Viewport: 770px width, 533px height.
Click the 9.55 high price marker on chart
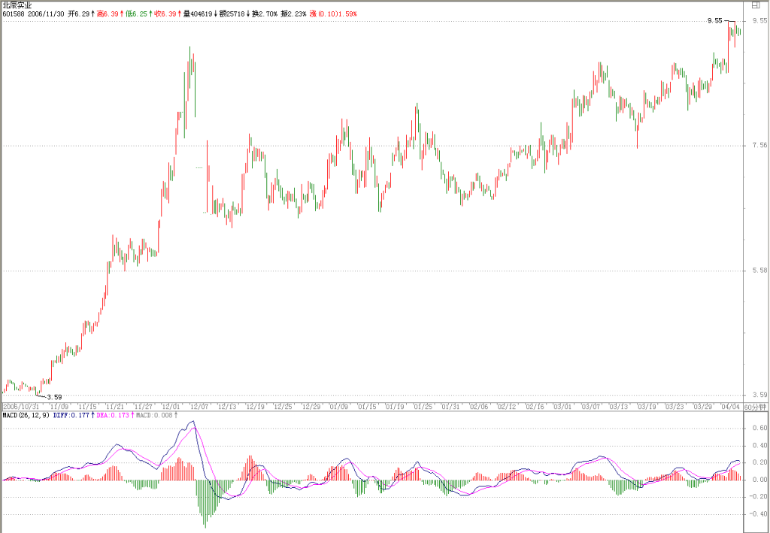(714, 20)
